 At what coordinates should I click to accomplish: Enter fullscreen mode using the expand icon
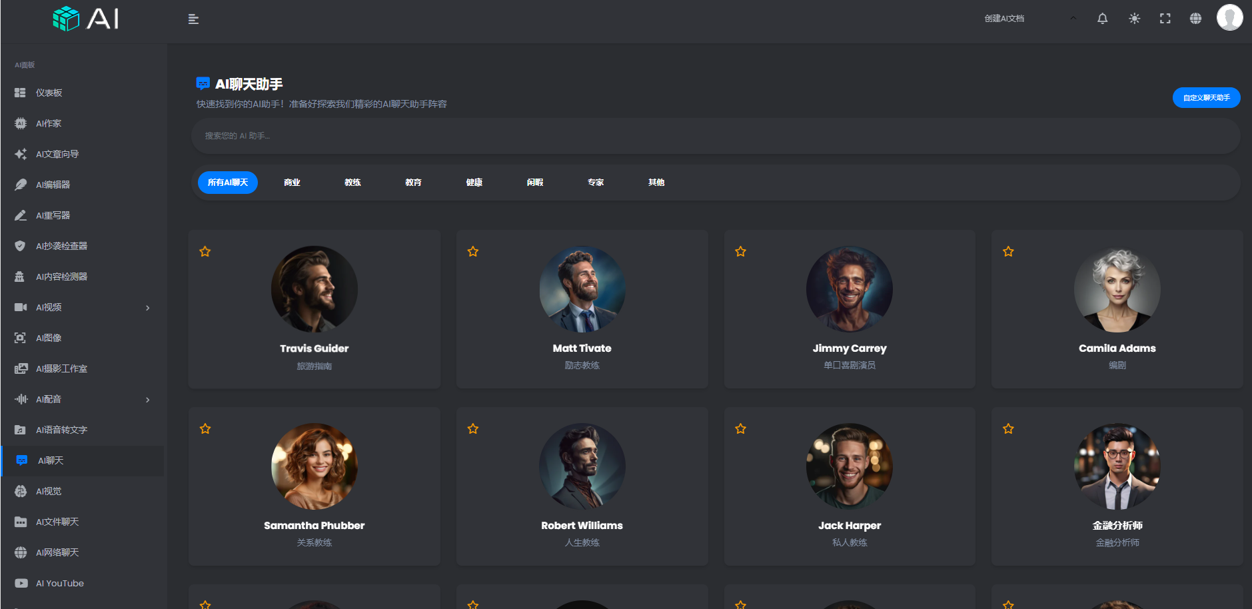[1165, 19]
